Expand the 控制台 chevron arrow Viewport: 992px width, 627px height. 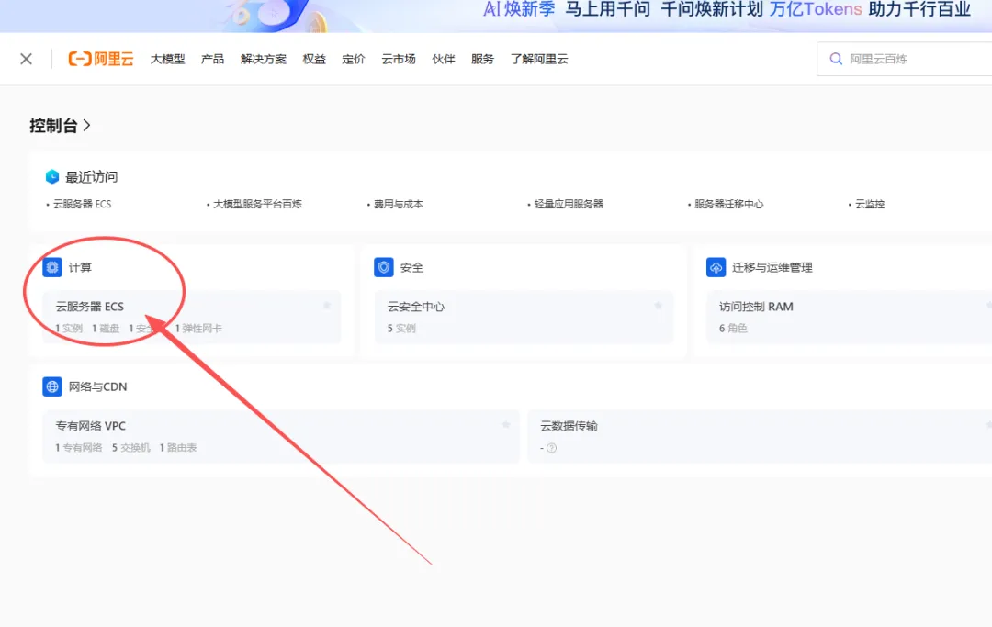pyautogui.click(x=86, y=125)
